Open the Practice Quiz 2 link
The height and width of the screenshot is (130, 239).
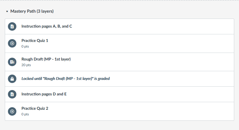point(35,108)
